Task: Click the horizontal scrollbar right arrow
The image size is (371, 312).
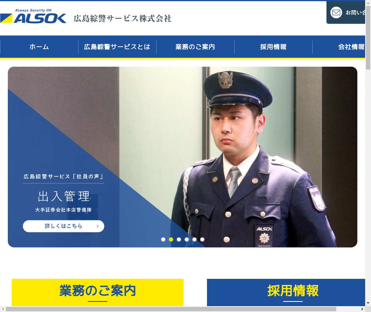Action: click(362, 309)
